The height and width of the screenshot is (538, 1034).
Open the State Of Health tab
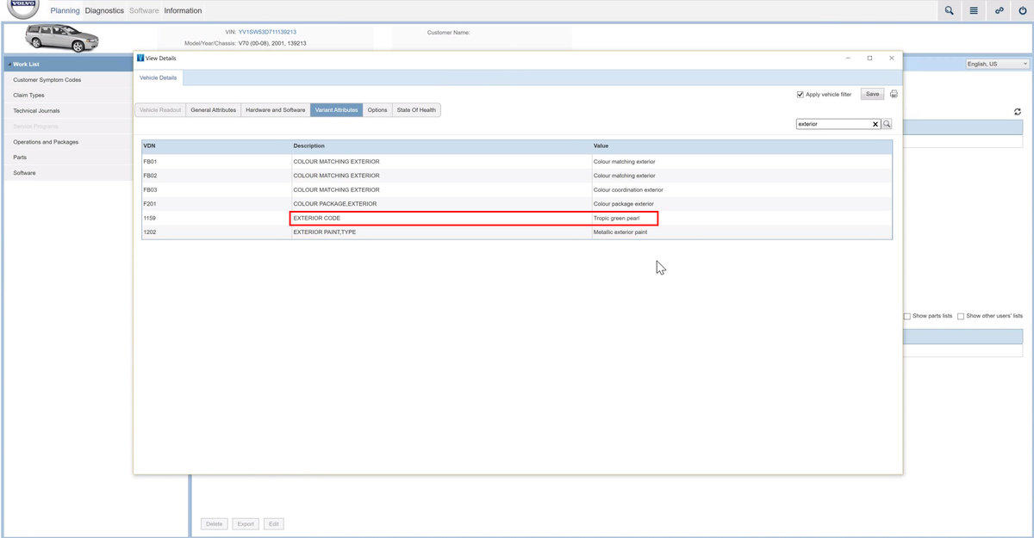(416, 110)
